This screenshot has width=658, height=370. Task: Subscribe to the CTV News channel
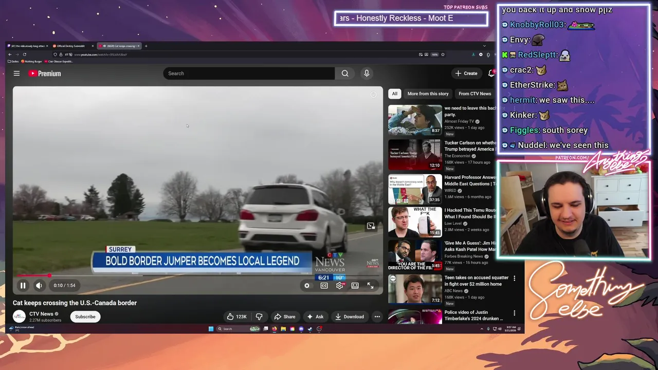tap(85, 317)
